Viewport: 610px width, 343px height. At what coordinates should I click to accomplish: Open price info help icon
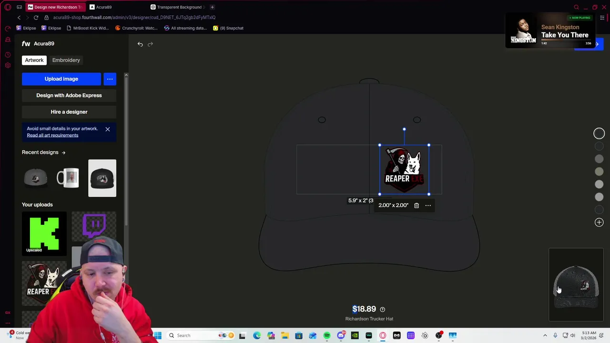382,310
